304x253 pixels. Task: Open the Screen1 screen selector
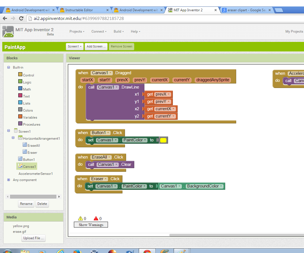(74, 47)
